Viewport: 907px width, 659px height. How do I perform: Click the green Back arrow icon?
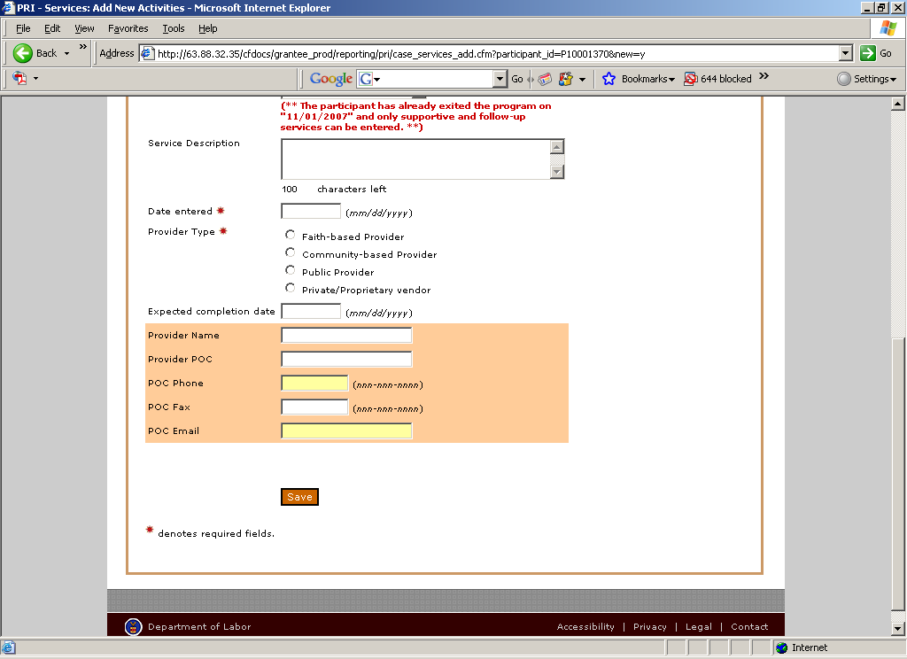pos(22,53)
